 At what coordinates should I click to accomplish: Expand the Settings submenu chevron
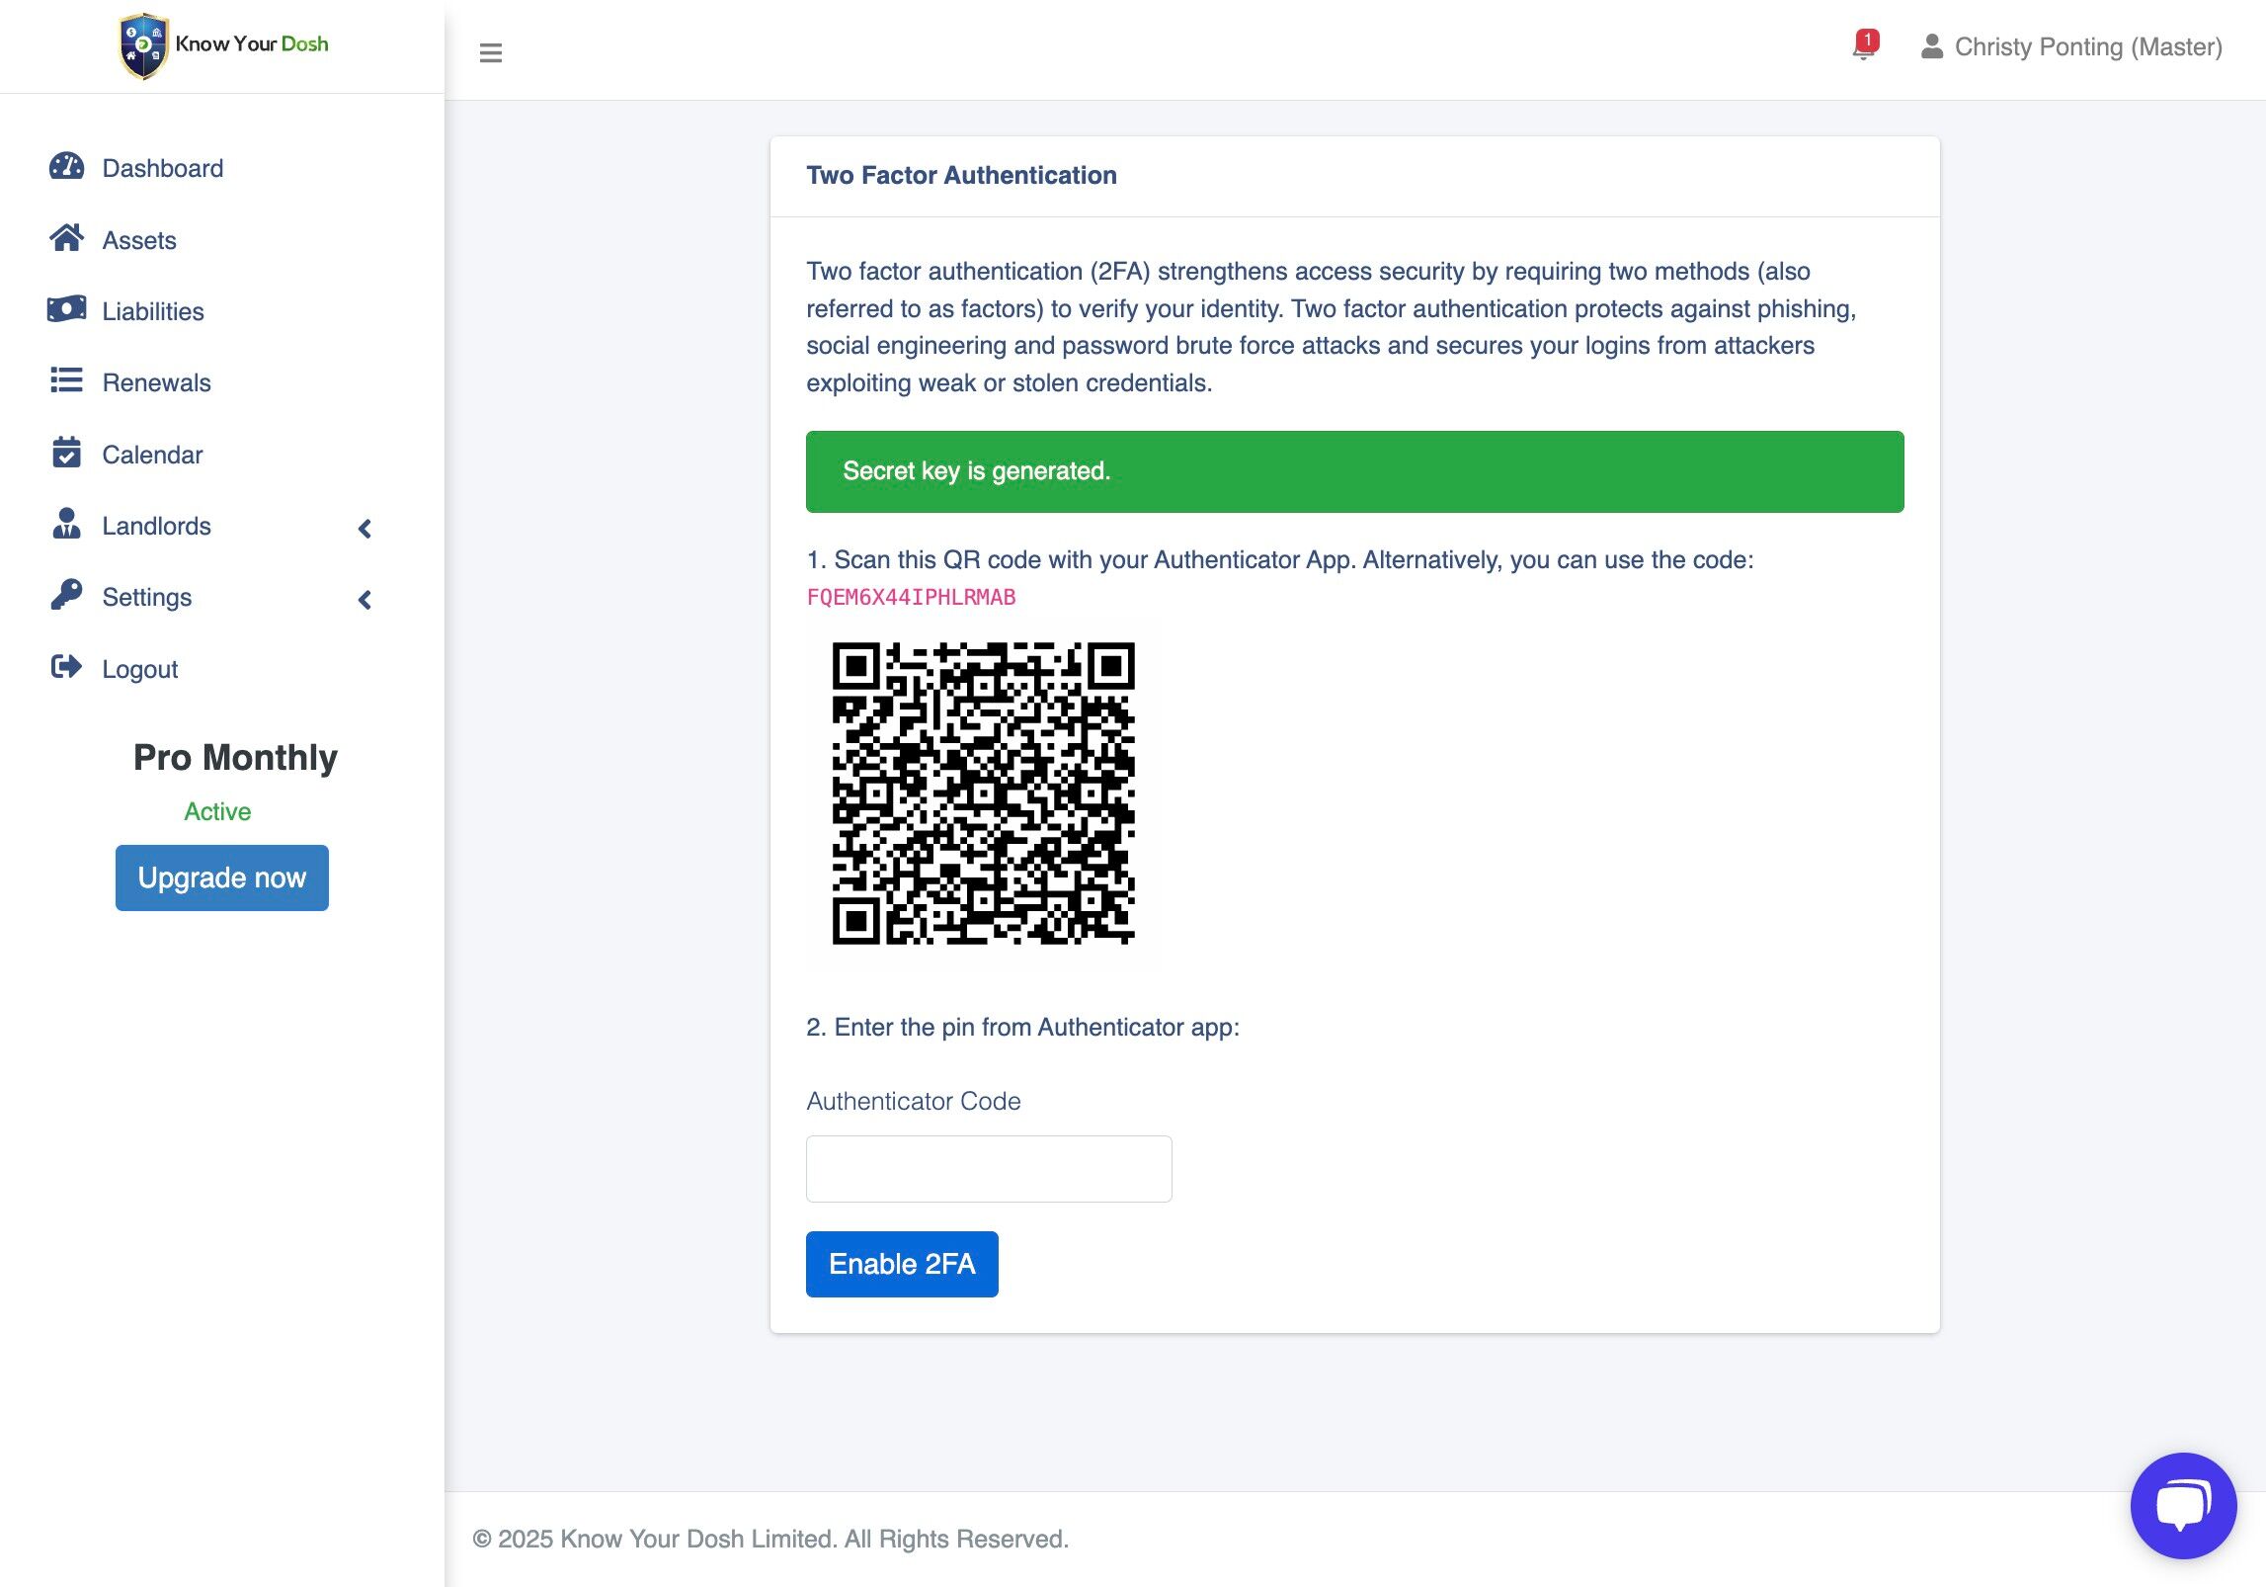pos(364,600)
